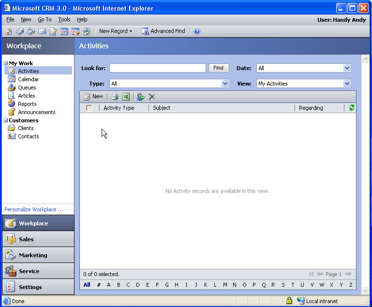Collapse the Customers group
Viewport: 372px width, 307px height.
coord(6,120)
